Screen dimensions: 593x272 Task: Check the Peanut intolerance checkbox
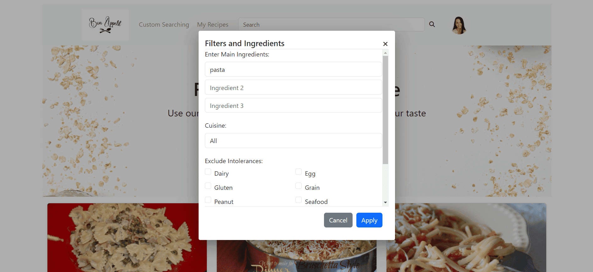208,200
